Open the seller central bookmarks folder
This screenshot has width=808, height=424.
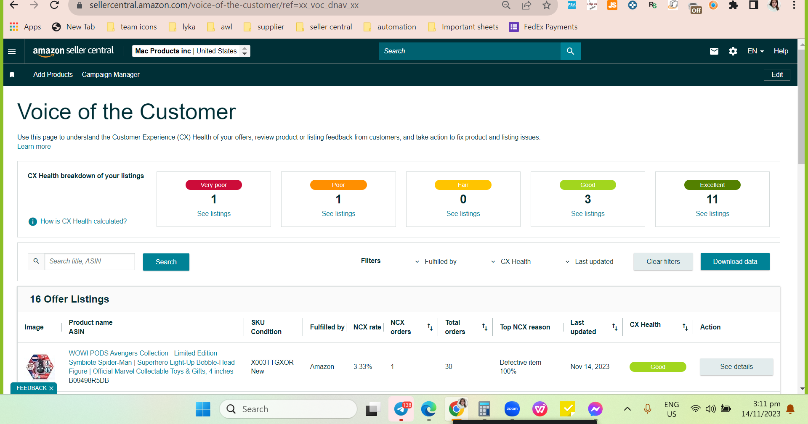click(x=324, y=27)
